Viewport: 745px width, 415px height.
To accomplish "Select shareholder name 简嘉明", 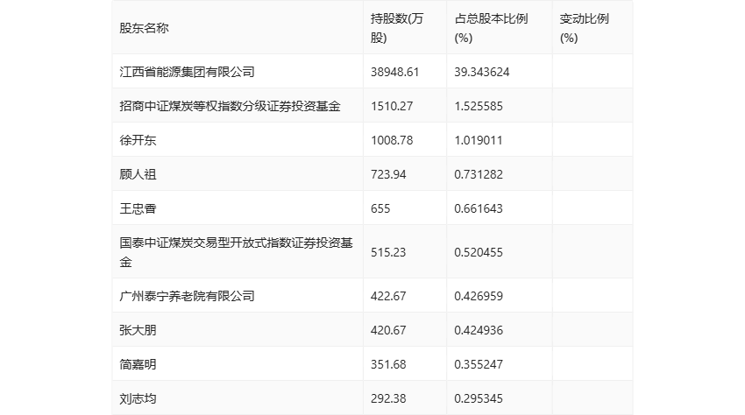I will [x=138, y=364].
